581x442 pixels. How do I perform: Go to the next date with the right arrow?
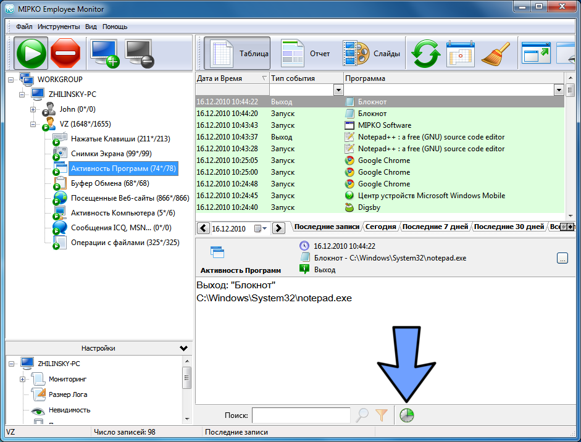(x=278, y=228)
